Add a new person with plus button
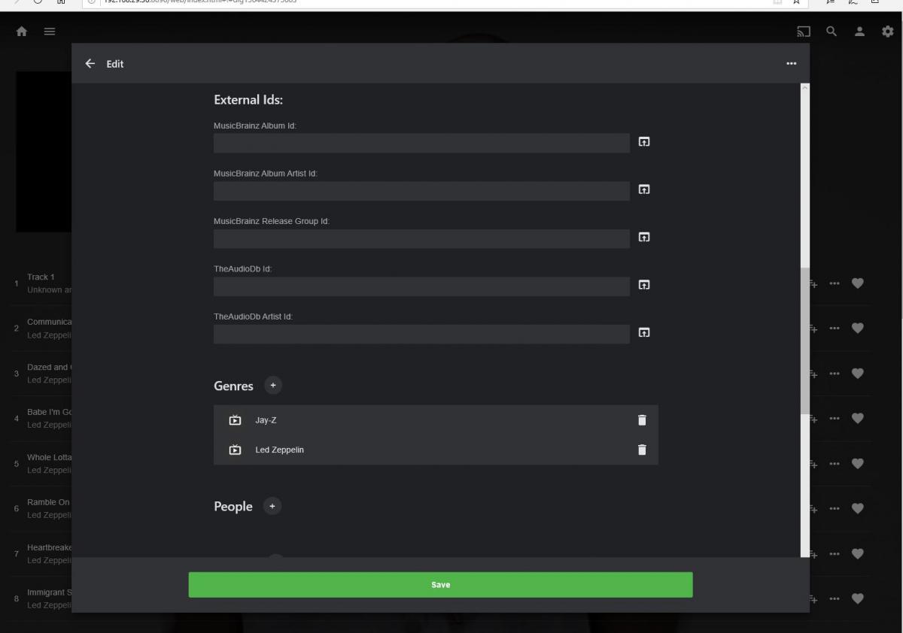The width and height of the screenshot is (903, 633). tap(272, 506)
